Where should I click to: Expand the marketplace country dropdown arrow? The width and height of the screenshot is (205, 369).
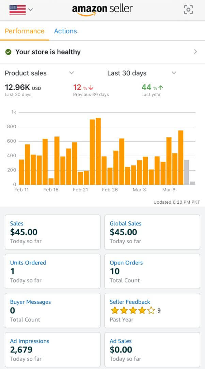pos(31,10)
